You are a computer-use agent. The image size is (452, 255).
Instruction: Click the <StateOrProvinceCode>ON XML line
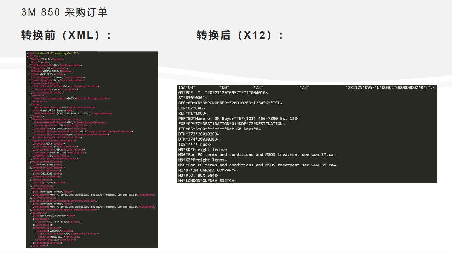coord(67,234)
